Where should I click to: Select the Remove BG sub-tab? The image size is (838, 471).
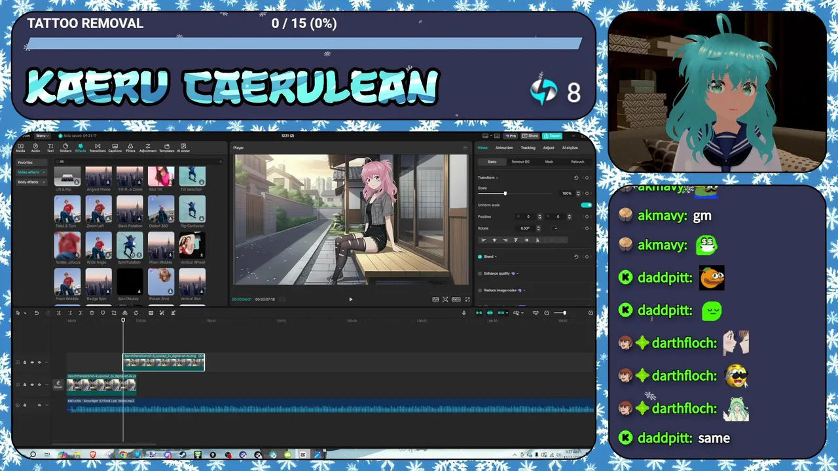click(520, 162)
